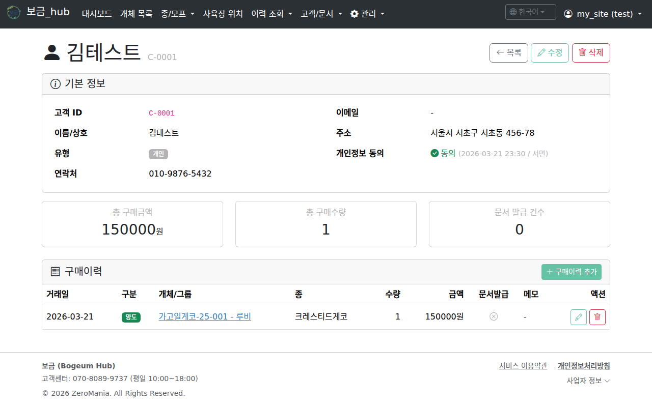Image resolution: width=652 pixels, height=407 pixels.
Task: Click the customer person icon beside 김테스트
Action: (x=52, y=52)
